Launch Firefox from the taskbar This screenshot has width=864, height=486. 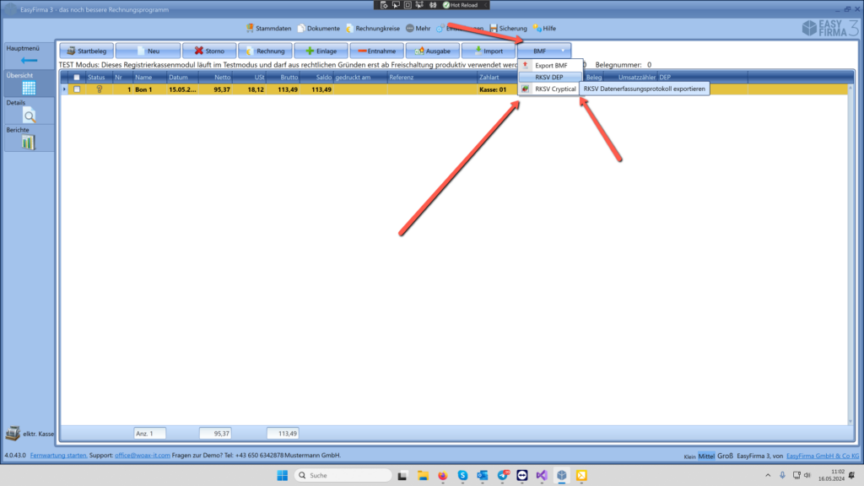click(x=442, y=475)
